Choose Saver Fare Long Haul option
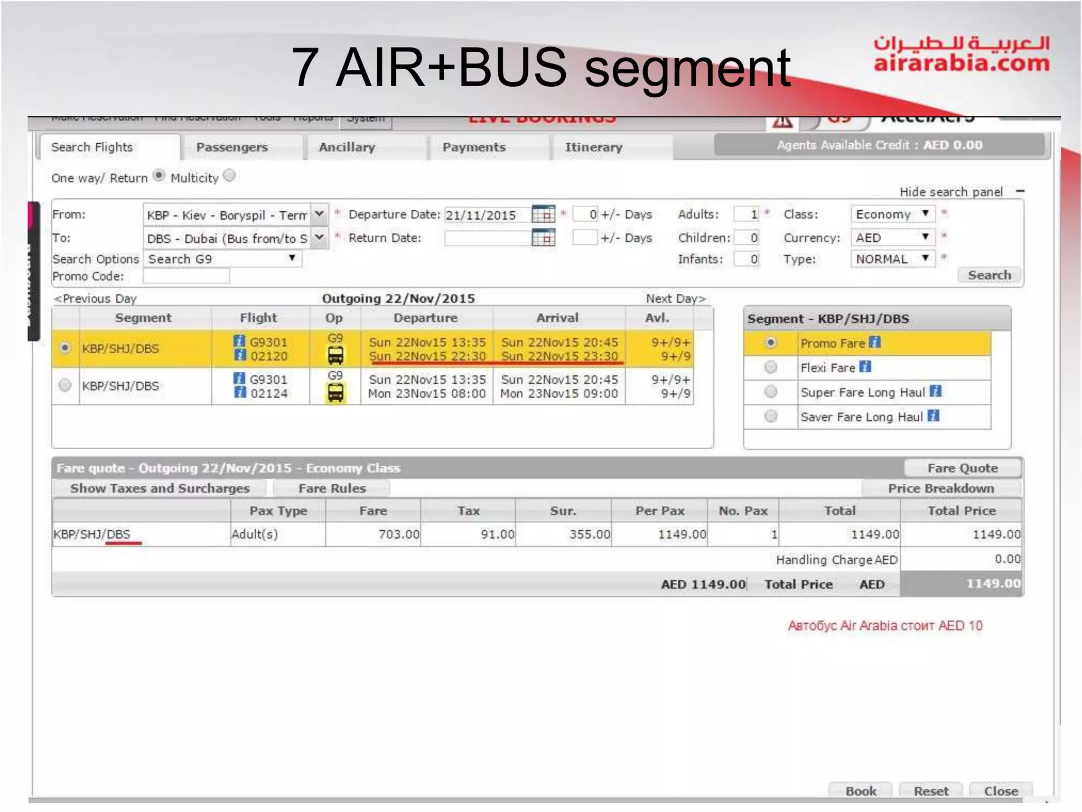 [771, 417]
